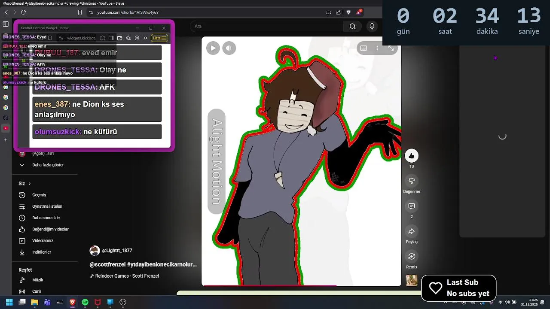The image size is (550, 309).
Task: Play the Short with the play button
Action: point(213,48)
